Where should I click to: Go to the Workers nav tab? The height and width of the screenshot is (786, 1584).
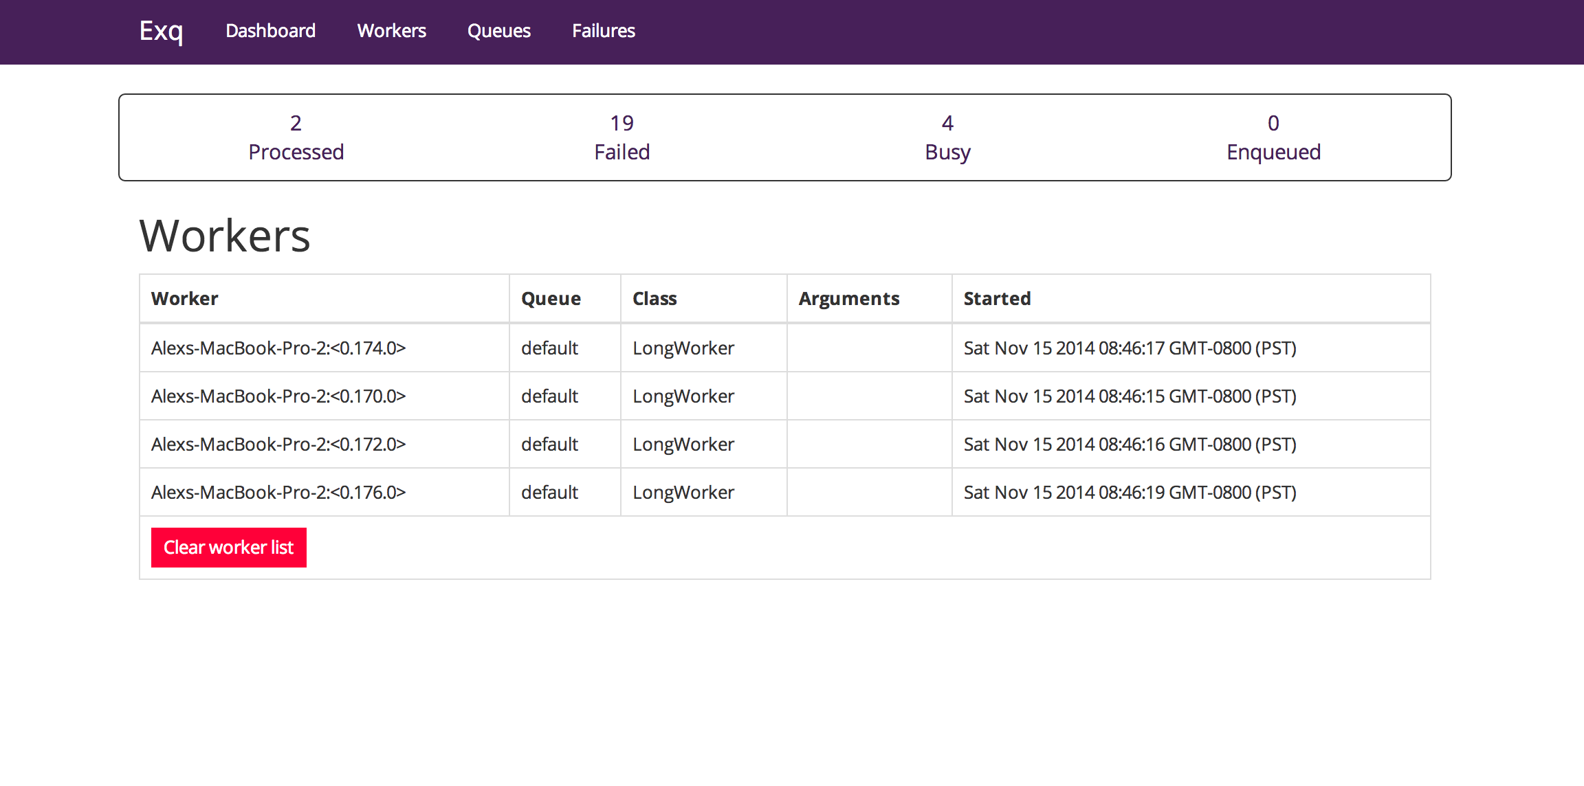click(x=391, y=31)
